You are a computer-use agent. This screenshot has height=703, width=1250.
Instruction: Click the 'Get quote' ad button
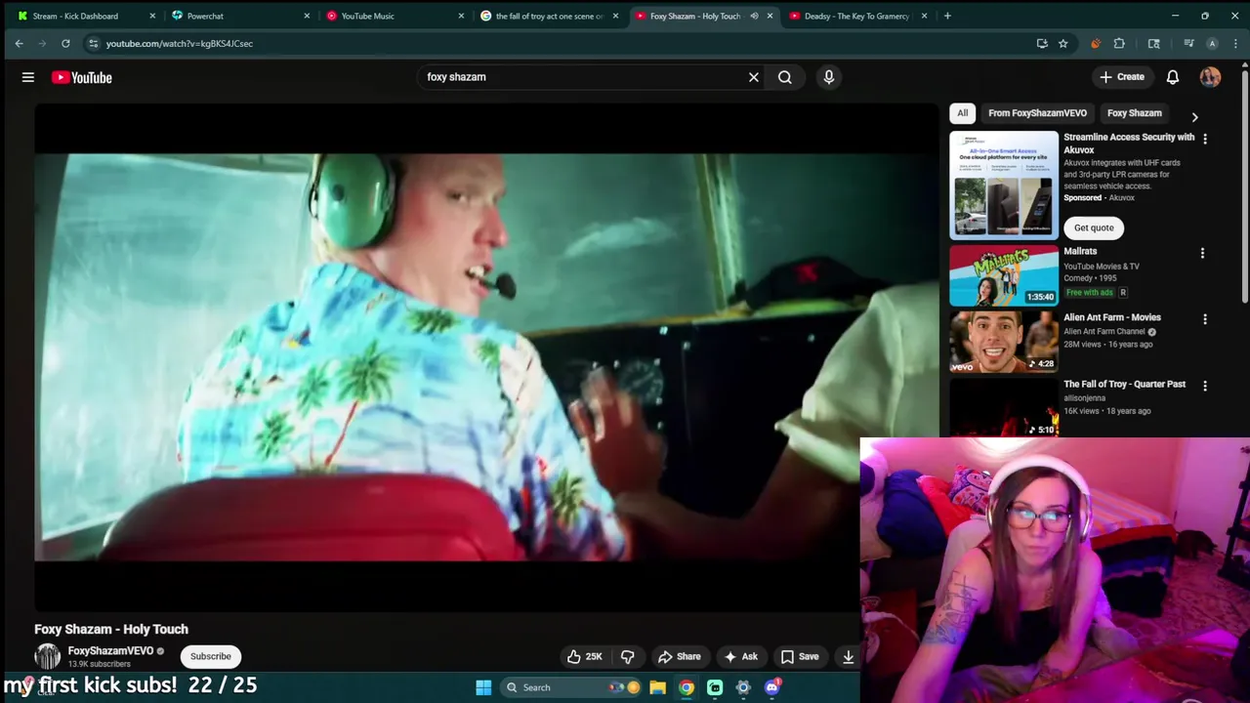pyautogui.click(x=1094, y=227)
